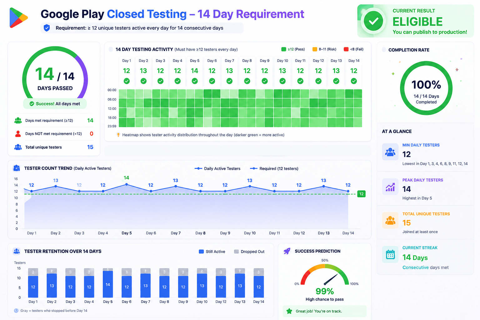
Task: Click the 'Total unique testers' row
Action: coord(54,147)
